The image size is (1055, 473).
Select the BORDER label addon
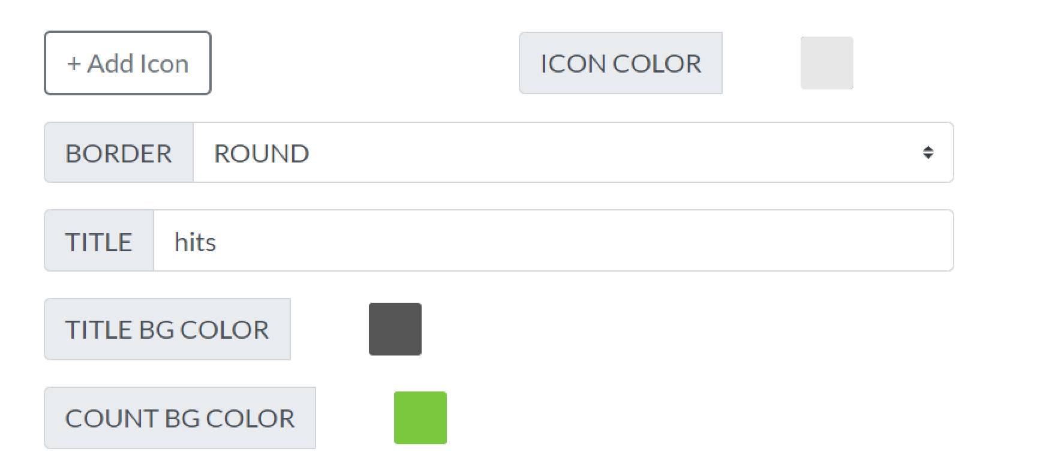pos(119,153)
